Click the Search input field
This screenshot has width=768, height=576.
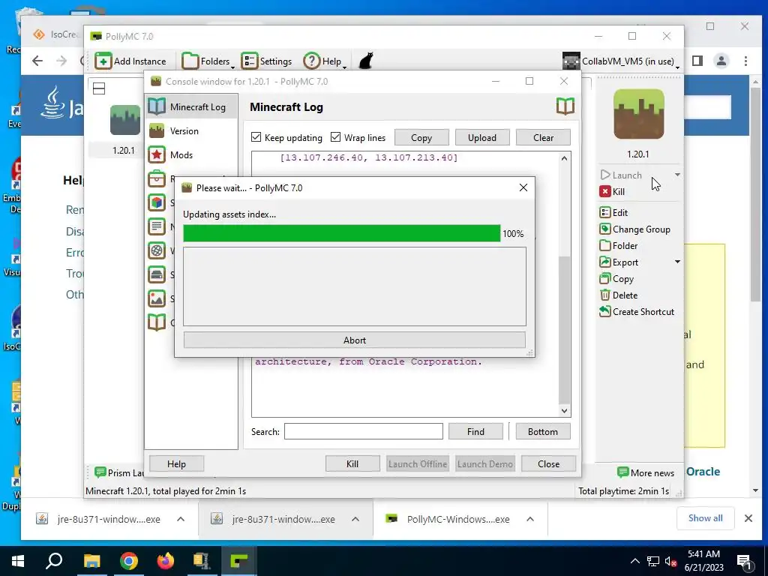point(364,431)
